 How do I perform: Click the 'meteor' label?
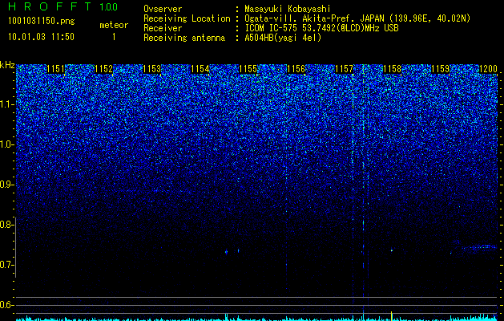(x=114, y=25)
